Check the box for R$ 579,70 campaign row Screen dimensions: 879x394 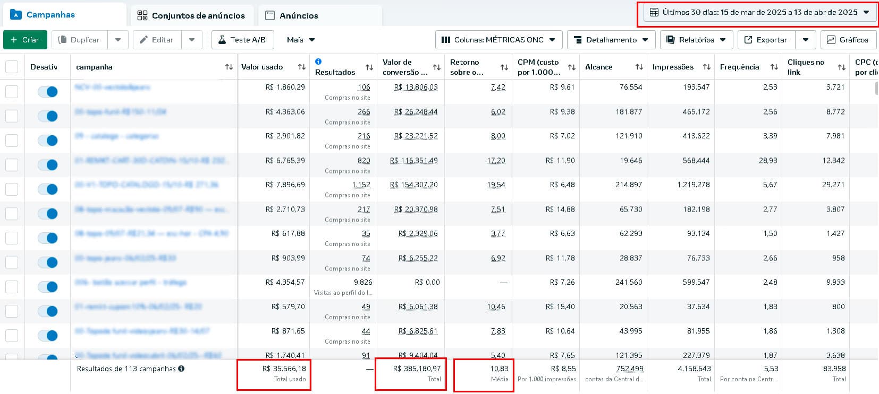tap(12, 311)
